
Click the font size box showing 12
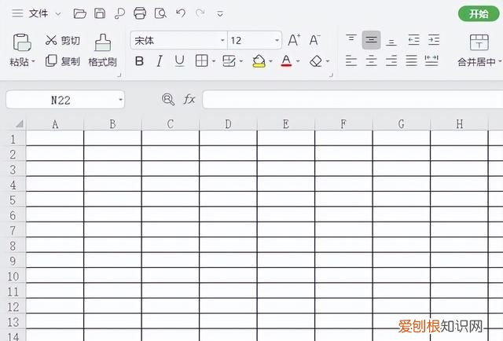[251, 40]
